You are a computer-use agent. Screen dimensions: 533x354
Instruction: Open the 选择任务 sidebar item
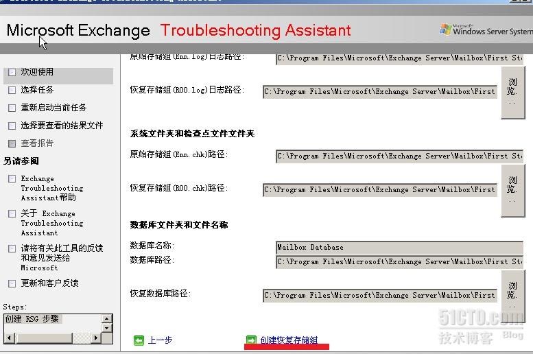pos(37,90)
